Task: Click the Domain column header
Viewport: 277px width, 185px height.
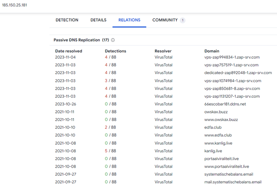Action: 211,51
